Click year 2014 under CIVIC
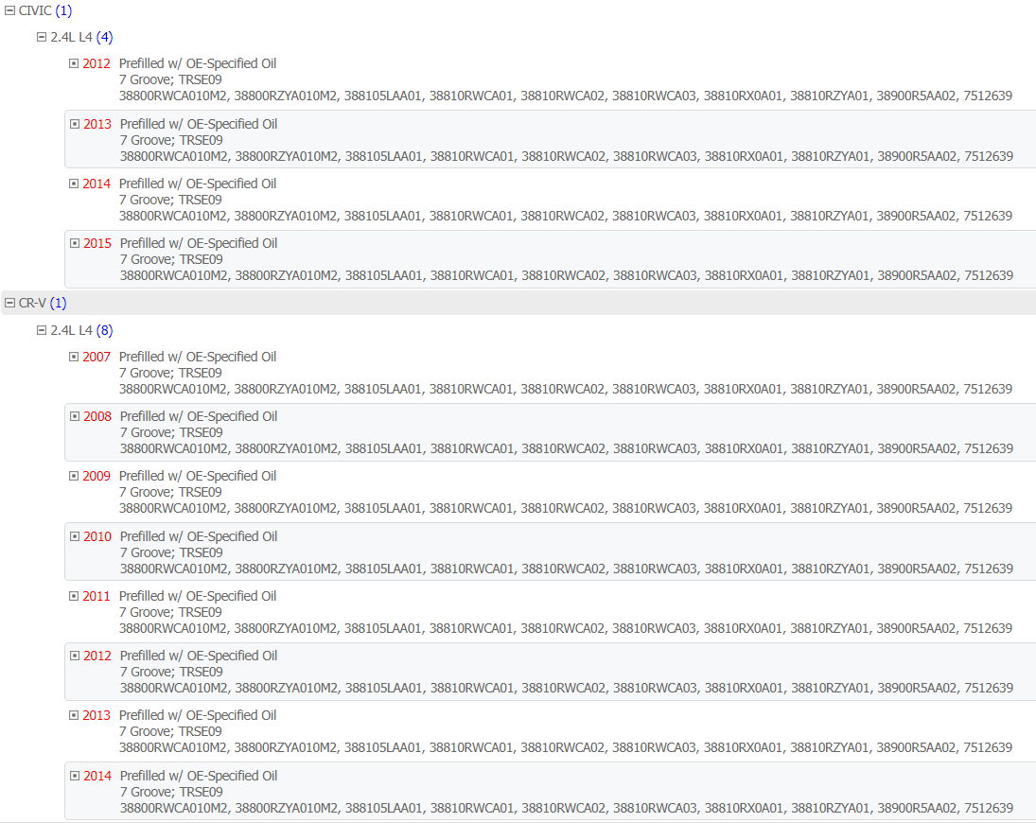The width and height of the screenshot is (1036, 823). pyautogui.click(x=97, y=184)
